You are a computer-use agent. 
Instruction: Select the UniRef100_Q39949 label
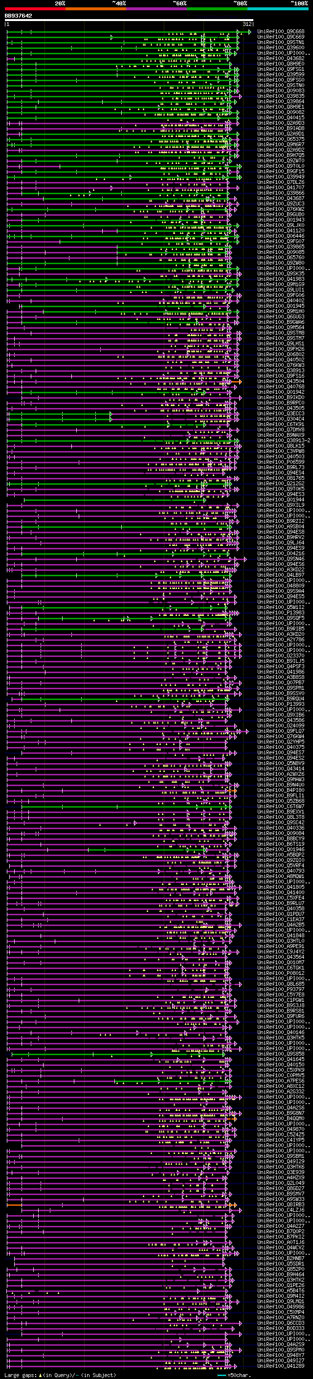click(x=281, y=177)
